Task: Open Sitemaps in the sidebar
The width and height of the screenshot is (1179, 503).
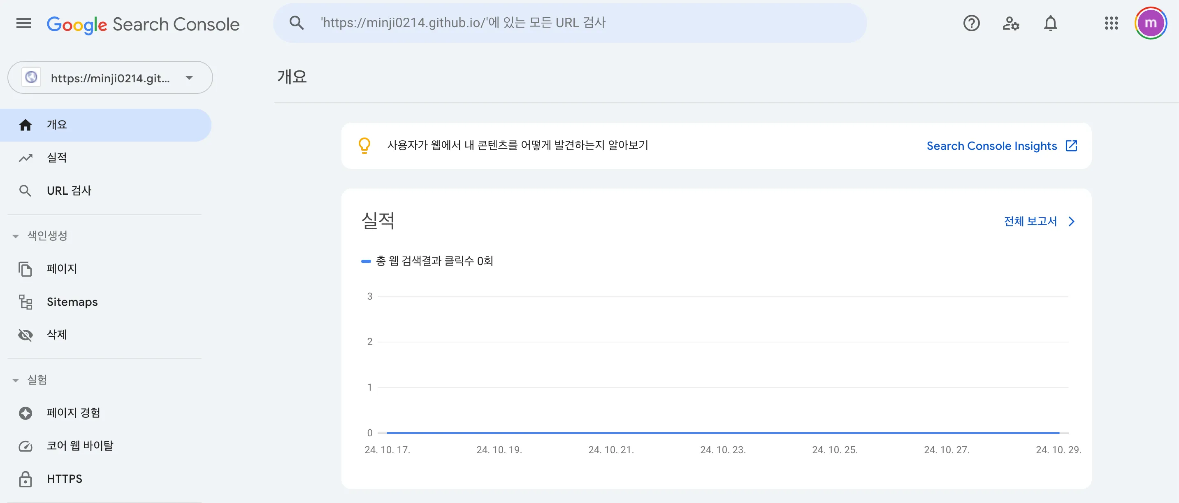Action: [72, 302]
